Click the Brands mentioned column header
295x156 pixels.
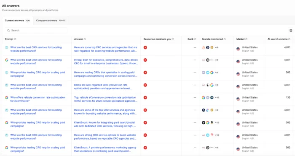[212, 39]
